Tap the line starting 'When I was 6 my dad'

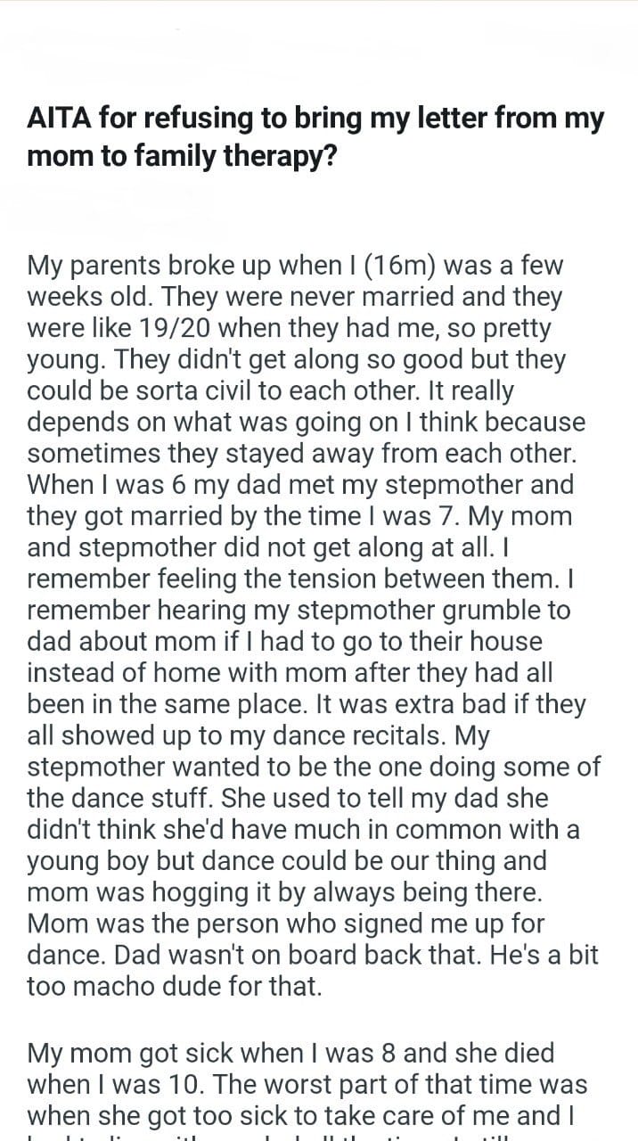point(300,484)
